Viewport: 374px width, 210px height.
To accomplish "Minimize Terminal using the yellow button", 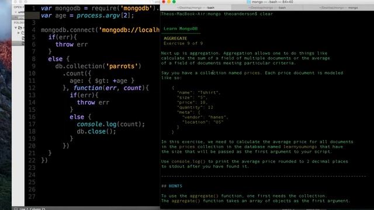I will click(x=169, y=2).
